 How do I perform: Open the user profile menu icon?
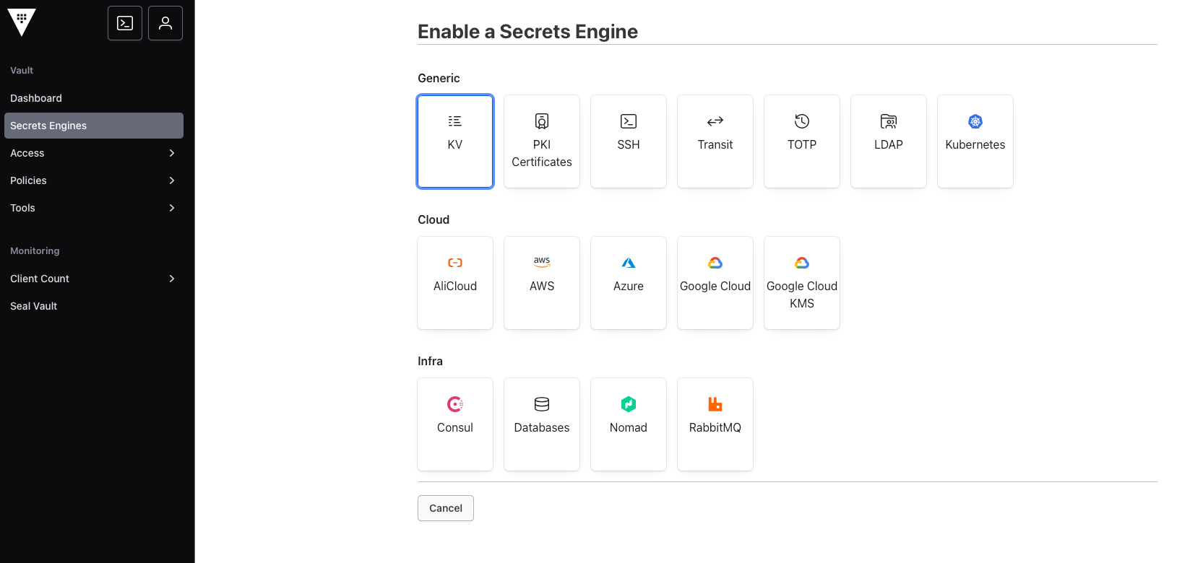coord(165,23)
